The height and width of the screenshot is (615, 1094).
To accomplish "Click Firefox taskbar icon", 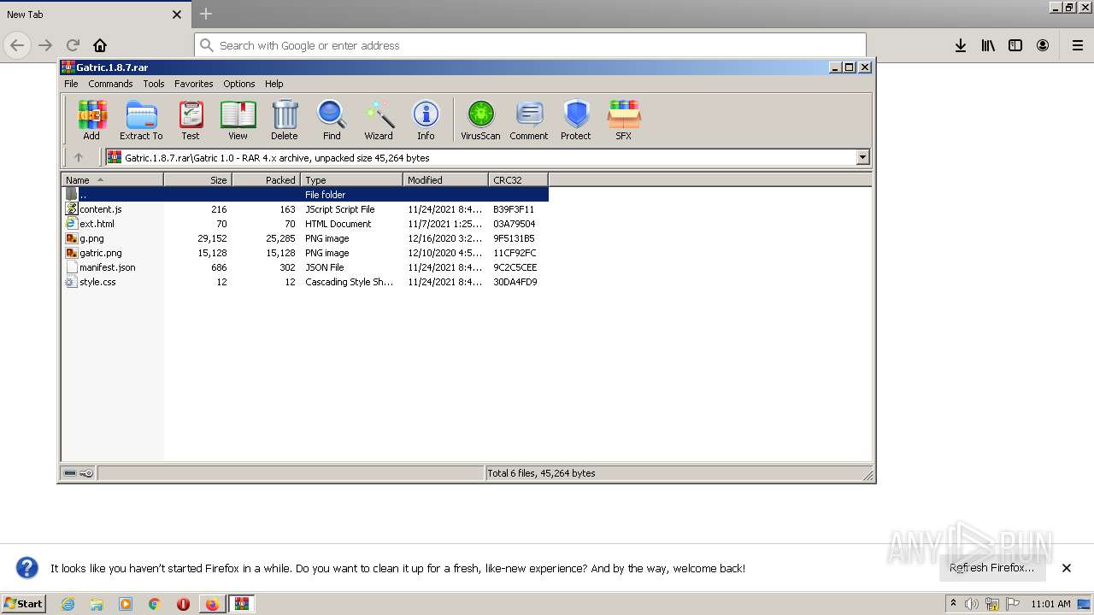I will pos(212,604).
